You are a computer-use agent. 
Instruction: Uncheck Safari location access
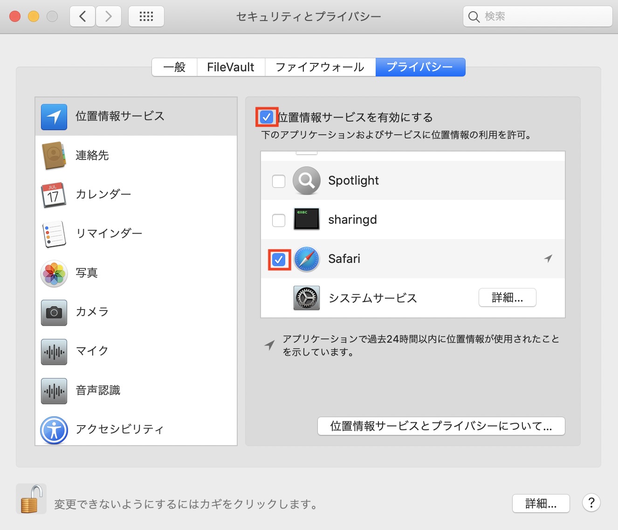279,260
